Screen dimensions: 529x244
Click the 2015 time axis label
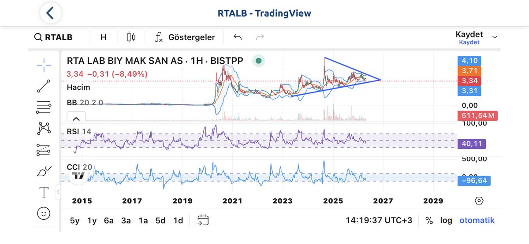pos(82,201)
